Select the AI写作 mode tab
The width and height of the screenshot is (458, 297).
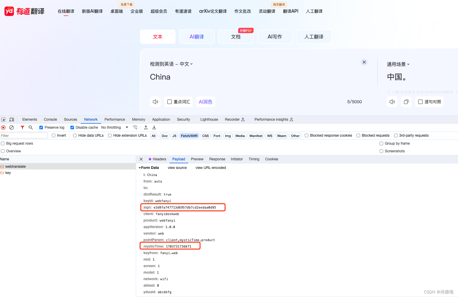tap(275, 37)
